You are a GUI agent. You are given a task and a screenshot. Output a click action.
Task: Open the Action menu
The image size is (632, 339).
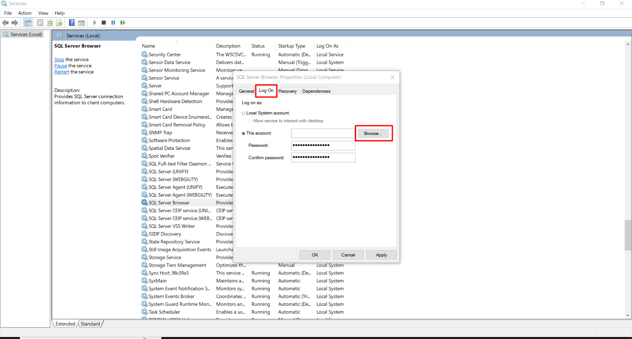click(24, 13)
